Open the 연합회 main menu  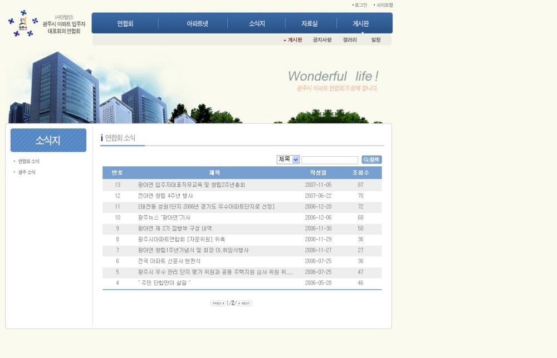[125, 24]
